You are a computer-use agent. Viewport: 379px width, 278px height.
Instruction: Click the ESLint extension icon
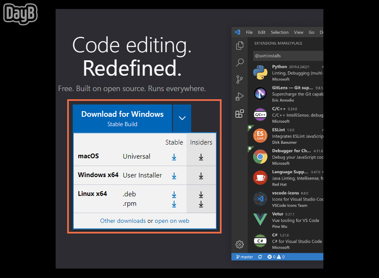tap(260, 135)
